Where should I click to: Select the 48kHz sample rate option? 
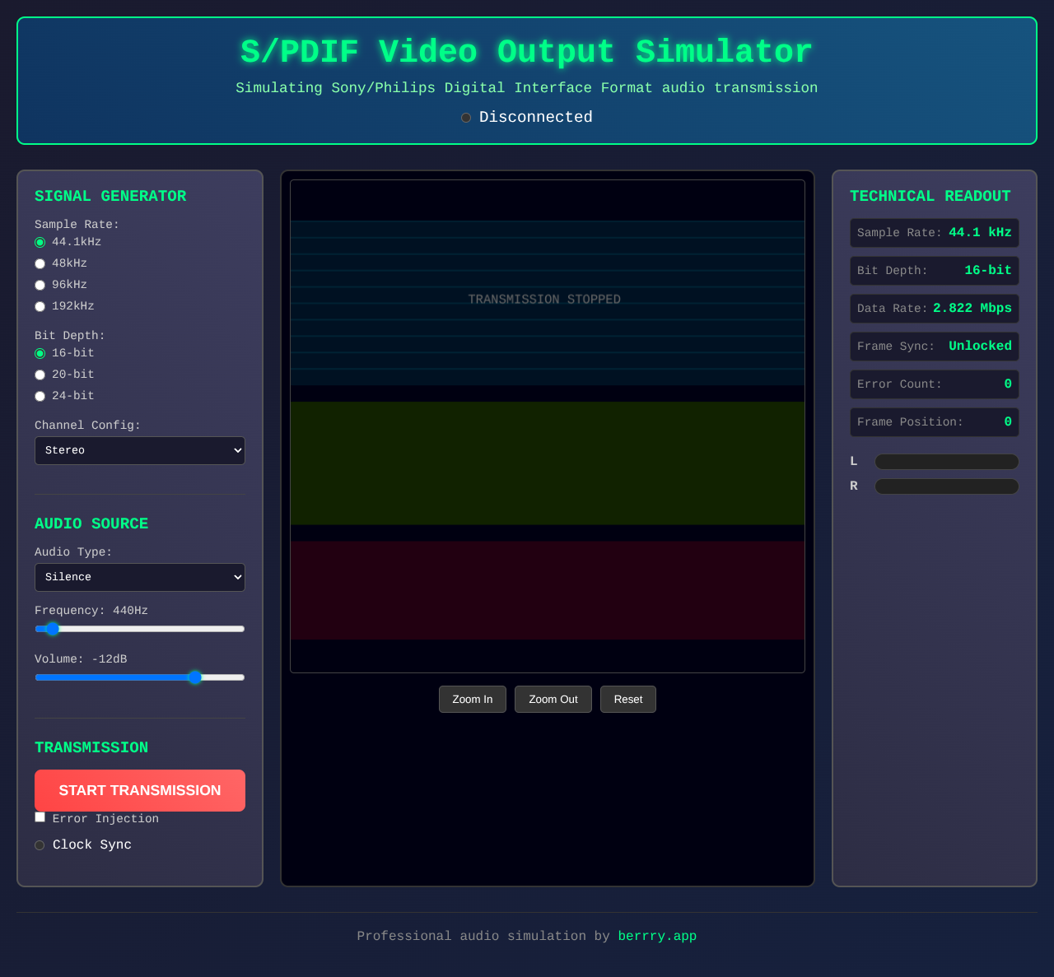pyautogui.click(x=40, y=263)
